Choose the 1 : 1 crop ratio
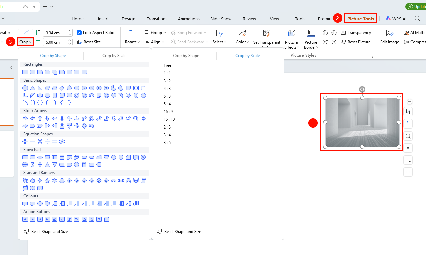 click(x=167, y=73)
